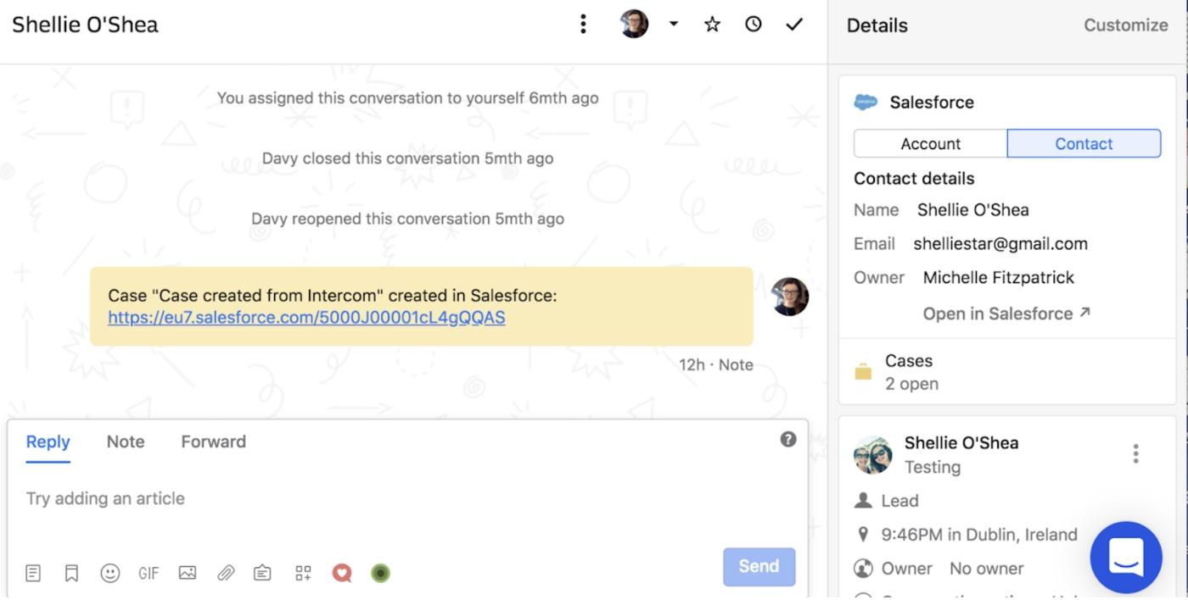Attach a file with the paperclip icon
The height and width of the screenshot is (600, 1188).
coord(226,574)
